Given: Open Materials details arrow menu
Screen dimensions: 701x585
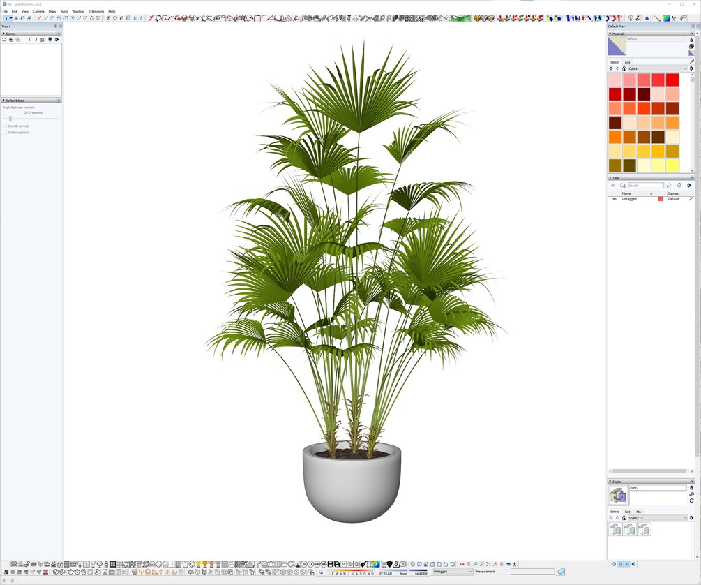Looking at the screenshot, I should (x=692, y=68).
